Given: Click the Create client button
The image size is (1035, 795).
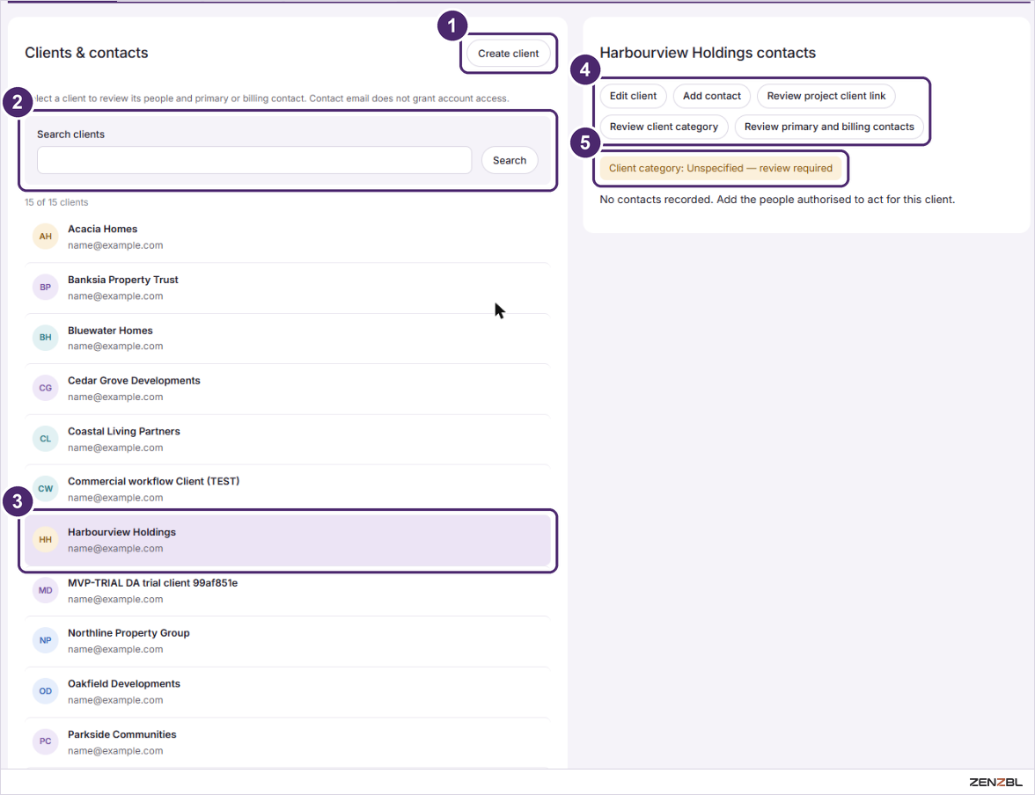Looking at the screenshot, I should 508,54.
